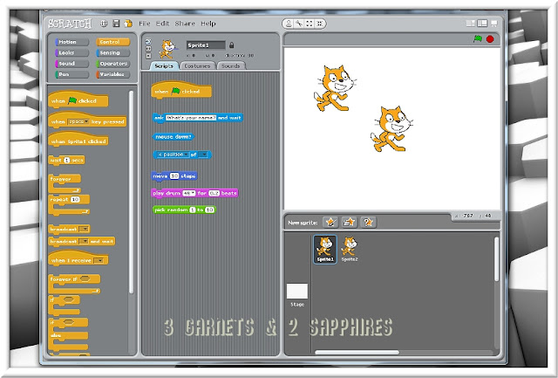Open the sprite dropdown after 'of'
This screenshot has width=558, height=378.
click(x=203, y=155)
